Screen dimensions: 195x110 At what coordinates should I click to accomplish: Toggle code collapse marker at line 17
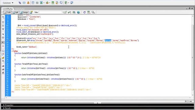(x=10, y=40)
